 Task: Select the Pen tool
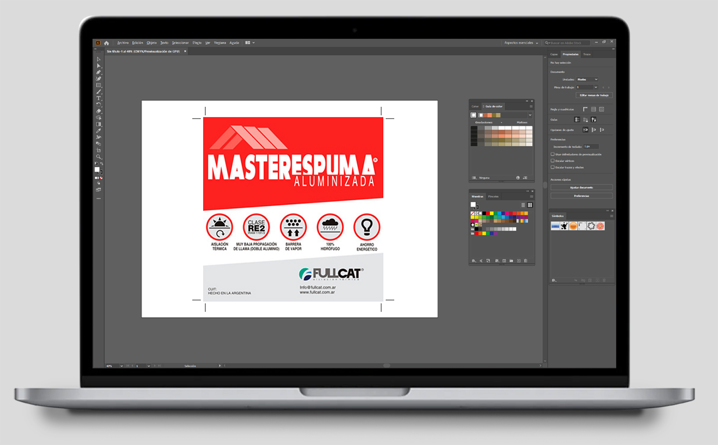pyautogui.click(x=99, y=72)
